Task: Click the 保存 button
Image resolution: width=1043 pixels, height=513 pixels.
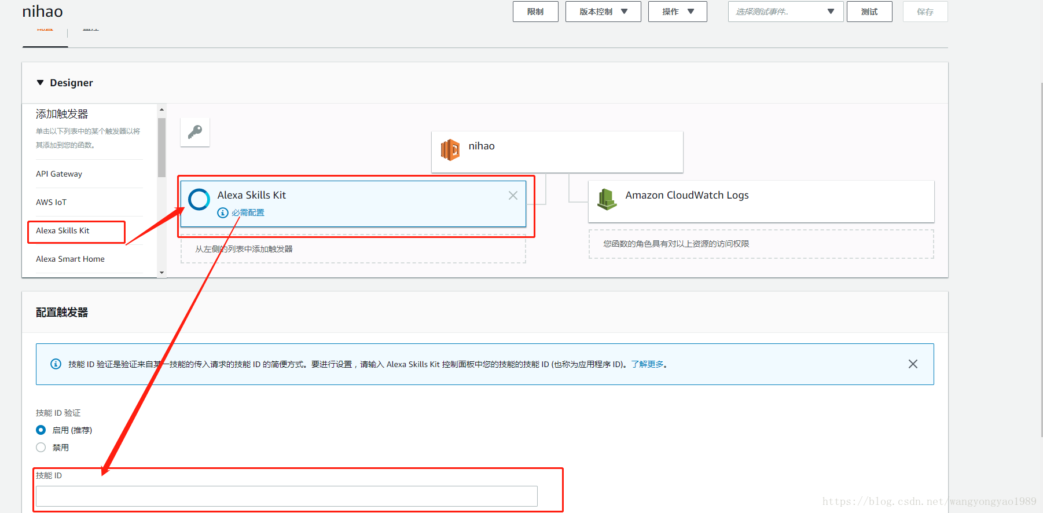Action: 926,12
